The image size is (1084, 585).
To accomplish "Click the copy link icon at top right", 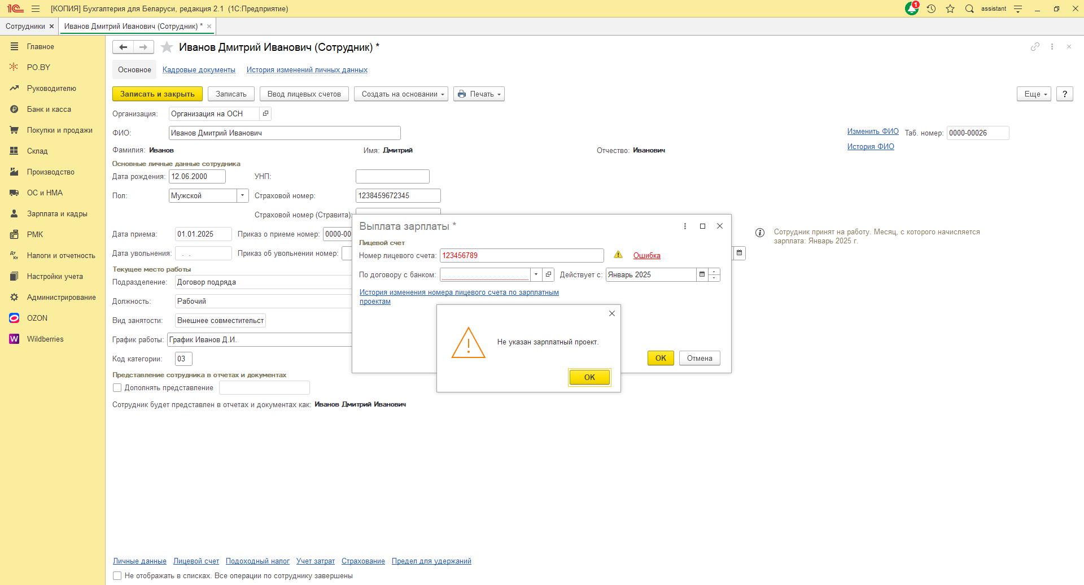I will [1034, 47].
